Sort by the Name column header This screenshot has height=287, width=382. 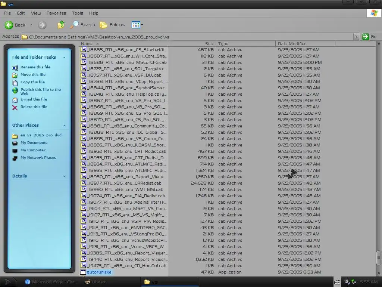[x=124, y=44]
